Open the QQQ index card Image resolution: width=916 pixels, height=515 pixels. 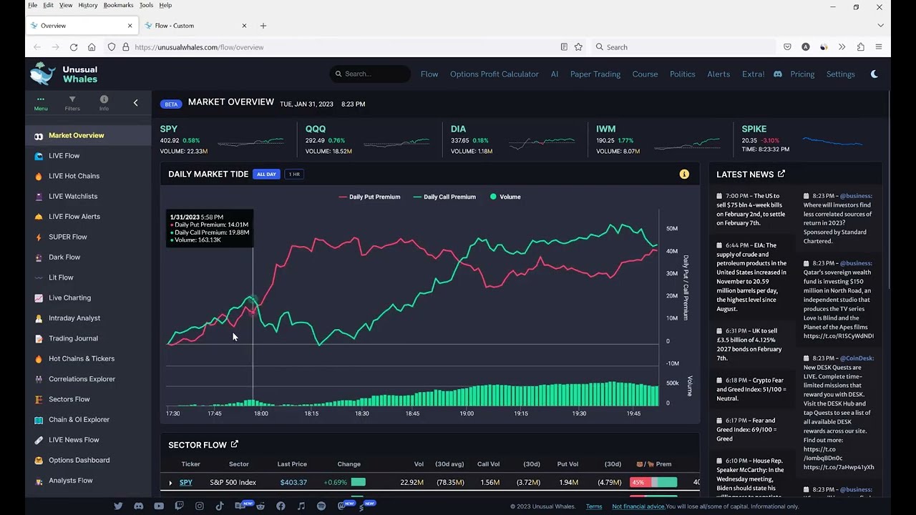pos(369,139)
